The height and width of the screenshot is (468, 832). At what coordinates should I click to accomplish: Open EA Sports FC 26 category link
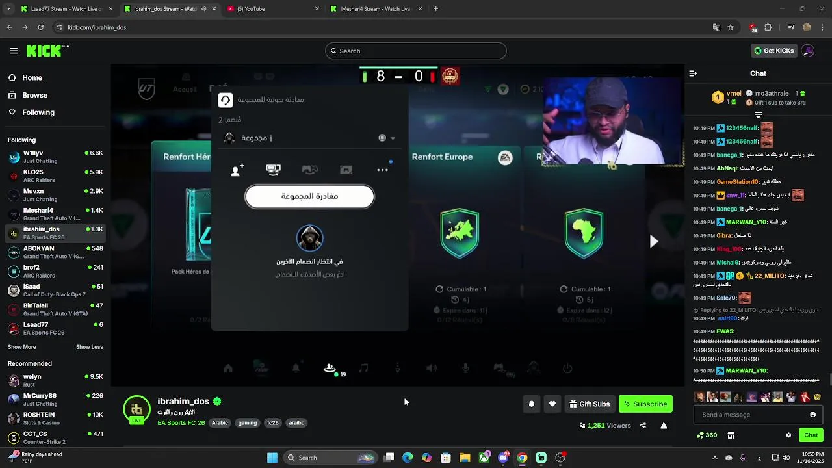tap(181, 422)
